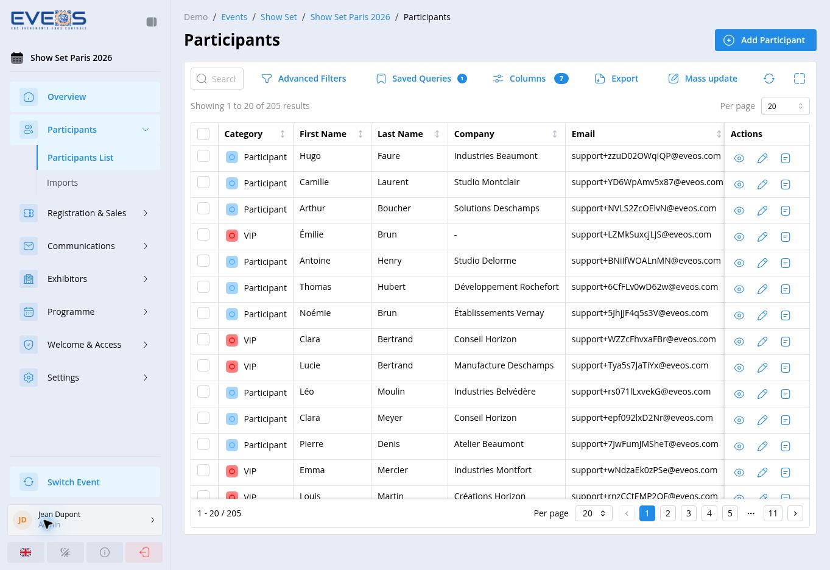Click the Add Participant button
This screenshot has height=570, width=830.
click(x=765, y=40)
